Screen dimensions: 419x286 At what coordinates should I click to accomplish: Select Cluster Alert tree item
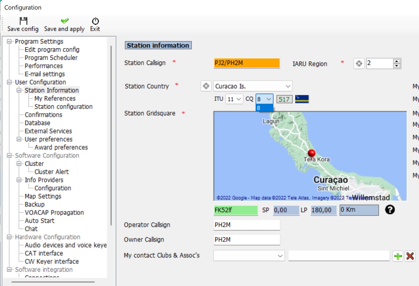[x=52, y=172]
